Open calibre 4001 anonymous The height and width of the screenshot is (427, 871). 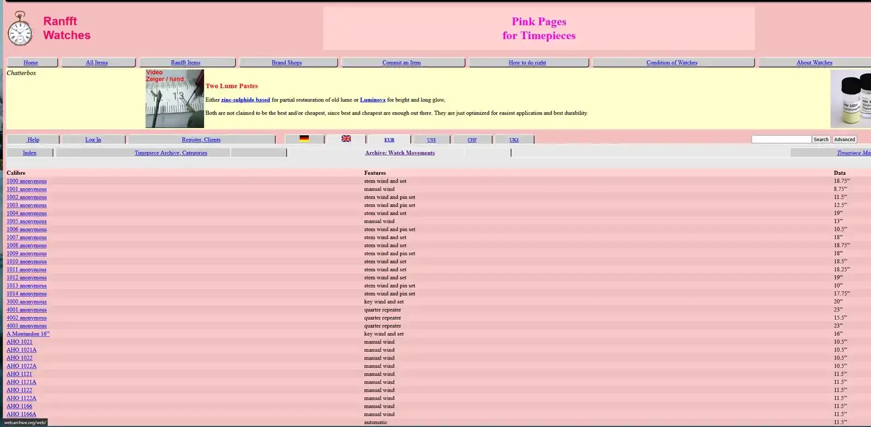pos(27,310)
